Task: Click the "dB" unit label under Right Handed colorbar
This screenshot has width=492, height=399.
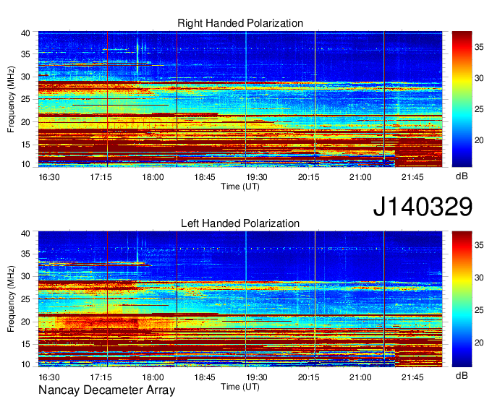Action: [x=462, y=176]
